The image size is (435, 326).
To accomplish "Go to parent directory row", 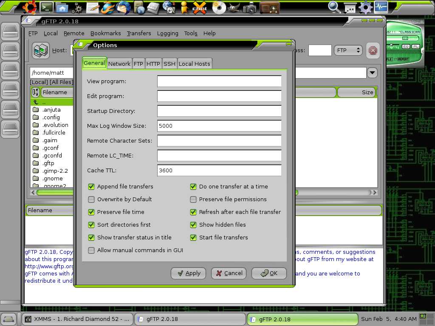I will click(51, 102).
